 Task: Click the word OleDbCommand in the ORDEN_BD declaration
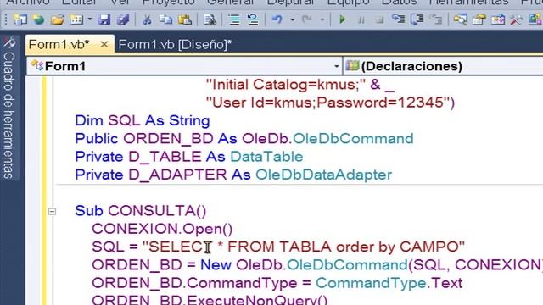353,139
